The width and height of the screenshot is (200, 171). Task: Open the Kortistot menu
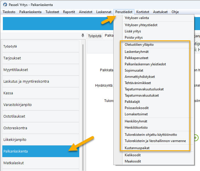(143, 12)
